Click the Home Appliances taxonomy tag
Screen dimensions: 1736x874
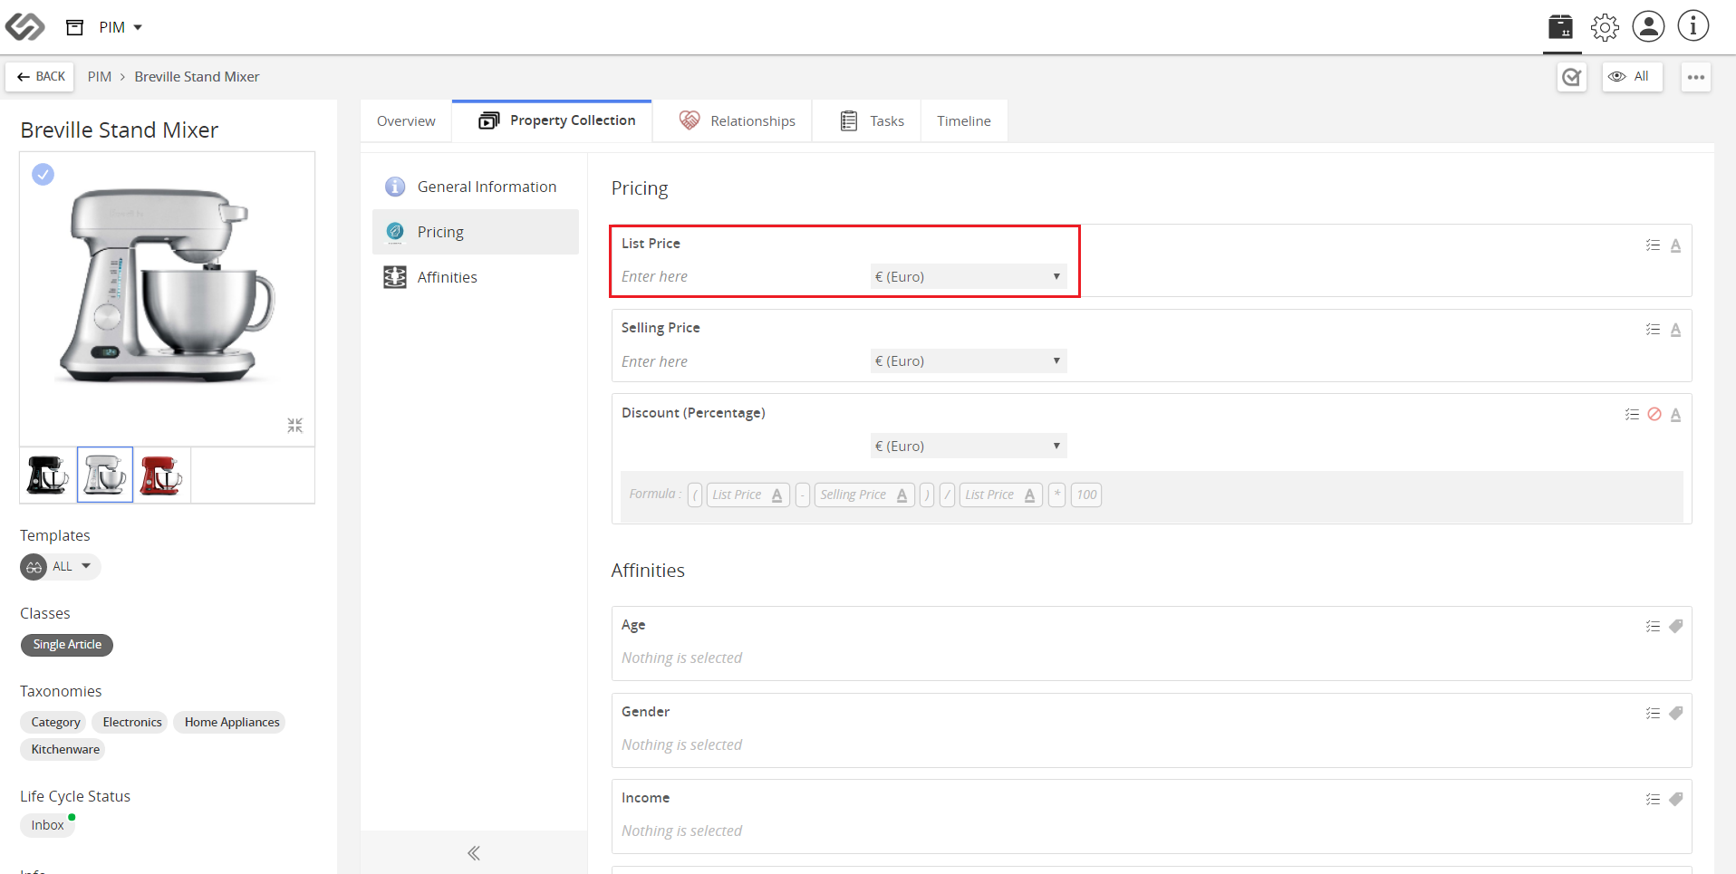(230, 723)
